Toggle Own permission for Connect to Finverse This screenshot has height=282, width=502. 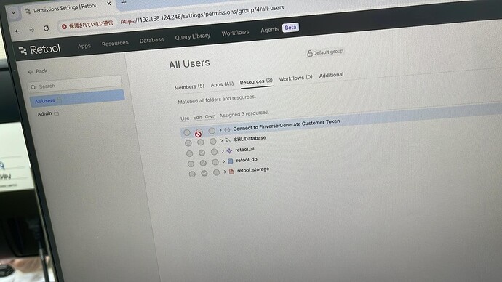tap(212, 130)
